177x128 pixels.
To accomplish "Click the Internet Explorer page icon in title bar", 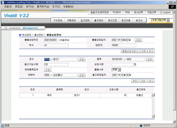I will coord(2,2).
